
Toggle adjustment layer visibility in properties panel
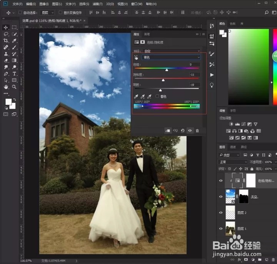point(190,131)
